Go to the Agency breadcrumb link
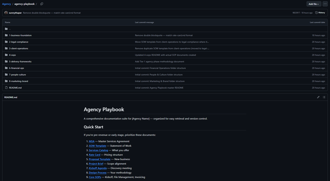The width and height of the screenshot is (330, 181). (7, 4)
